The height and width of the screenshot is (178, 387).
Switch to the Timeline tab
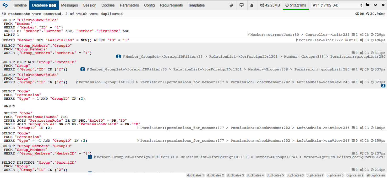20,5
